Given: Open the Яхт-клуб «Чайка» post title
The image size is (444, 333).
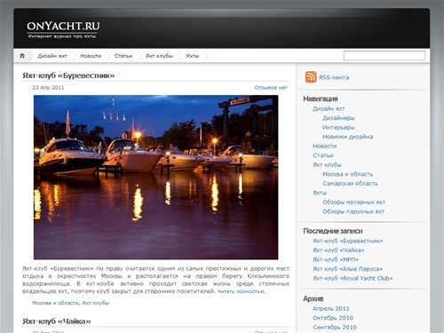Looking at the screenshot, I should 57,321.
